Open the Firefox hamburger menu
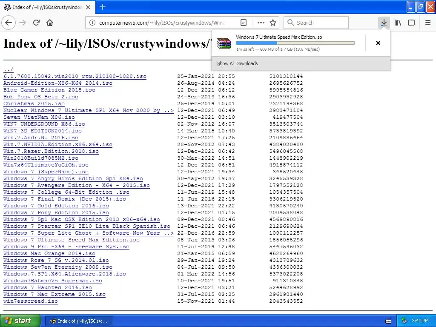 pyautogui.click(x=428, y=23)
